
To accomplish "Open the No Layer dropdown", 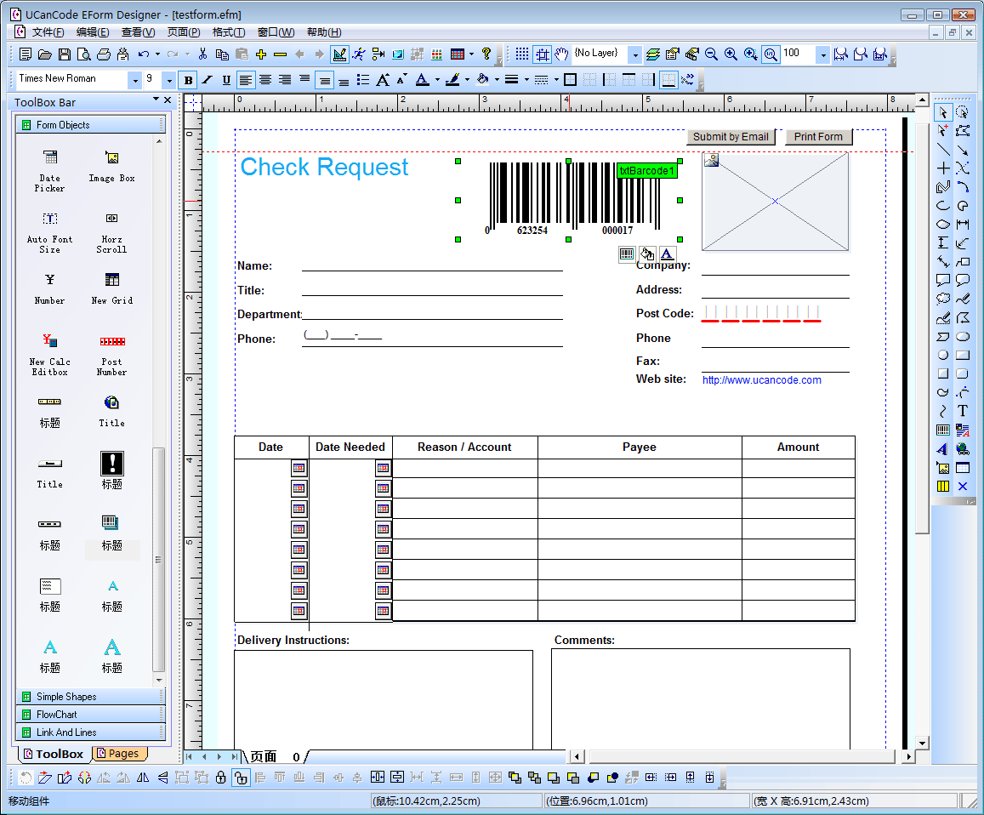I will pos(634,54).
